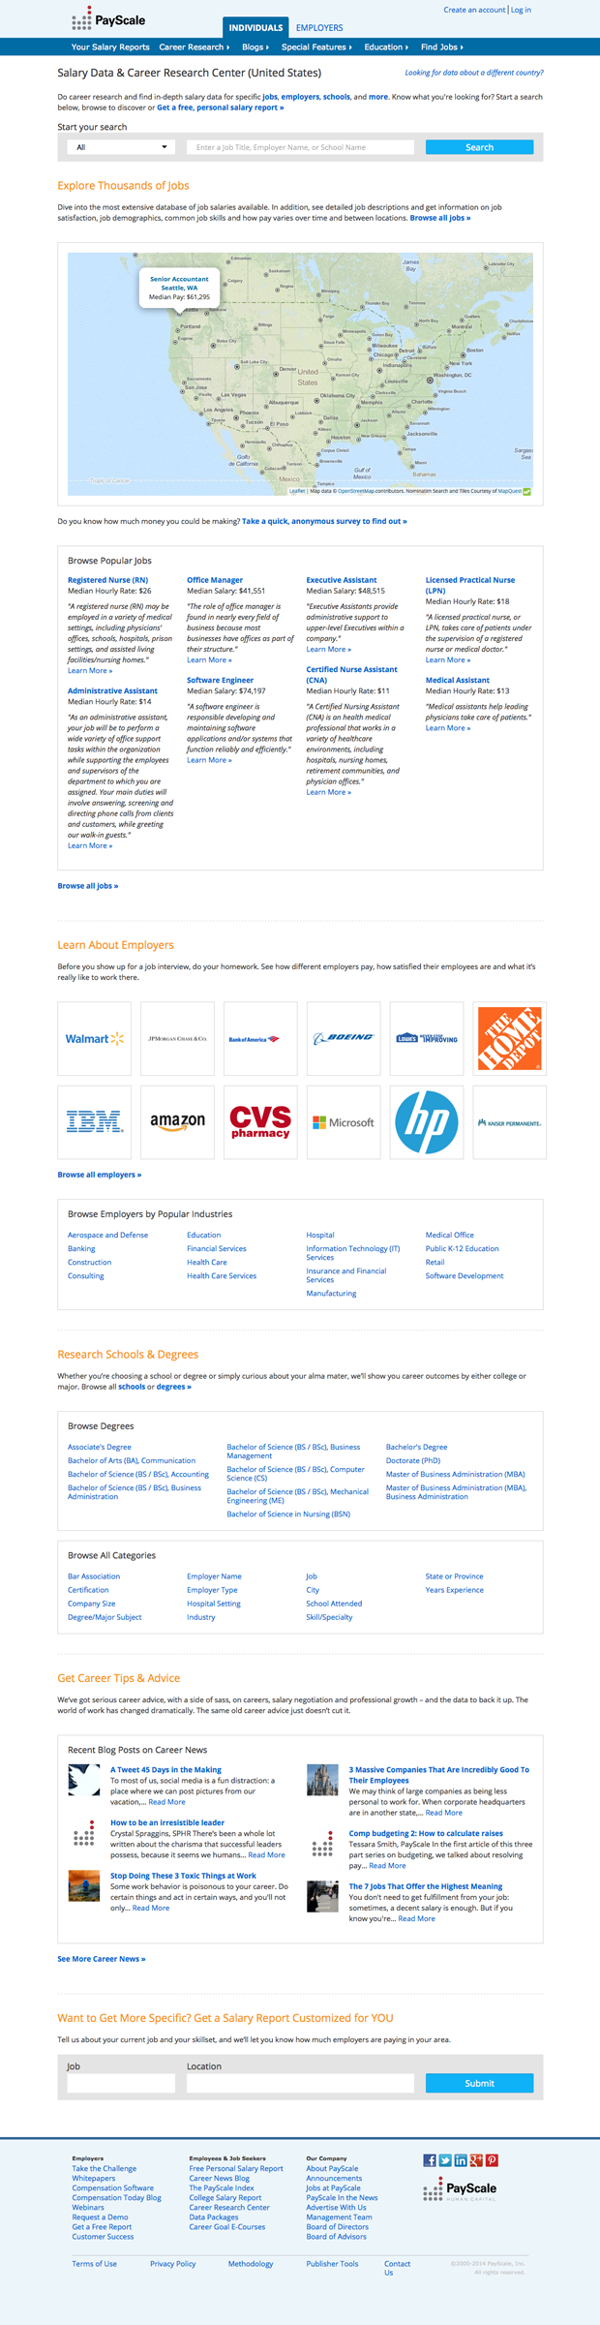Screen dimensions: 600x2325
Task: Switch to the Individuals tab
Action: tap(255, 27)
